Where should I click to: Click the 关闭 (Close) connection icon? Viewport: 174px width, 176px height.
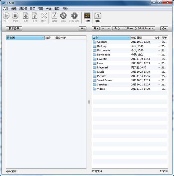click(15, 16)
